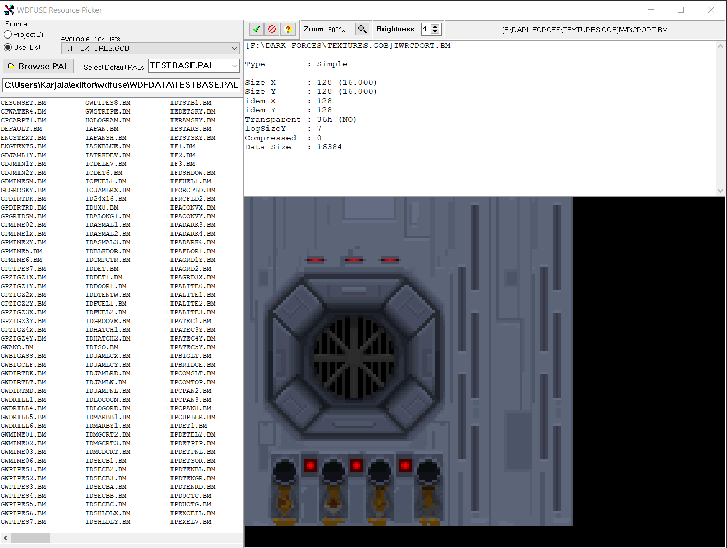The height and width of the screenshot is (548, 727).
Task: Select CFWATER4.BM in the list
Action: point(23,111)
